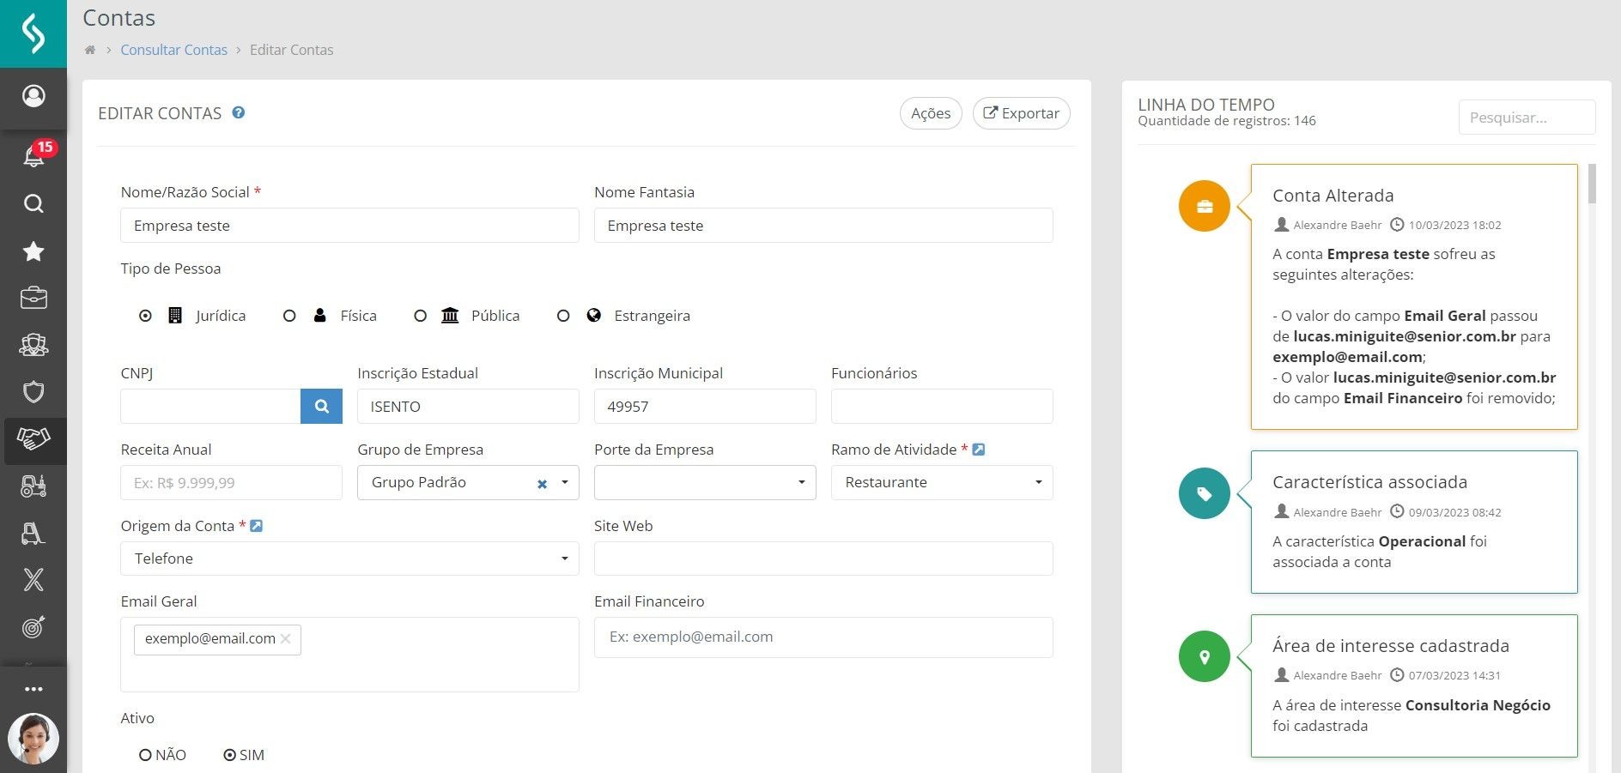Go to Consultar Contas breadcrumb link

pos(173,50)
